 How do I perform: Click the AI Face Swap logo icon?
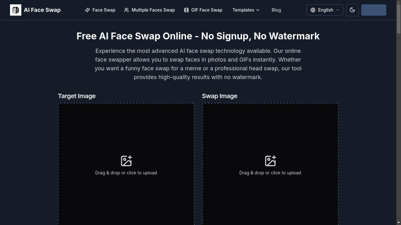click(x=16, y=10)
